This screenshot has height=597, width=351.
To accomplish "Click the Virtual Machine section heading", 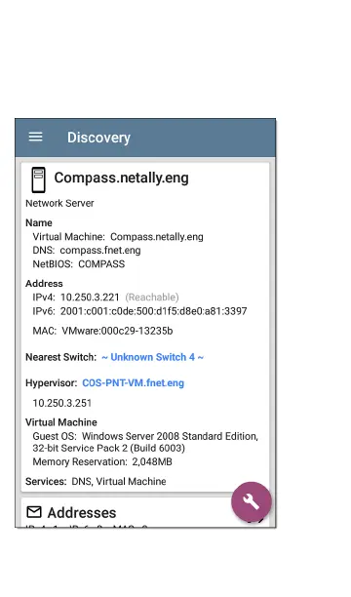I will coord(61,422).
